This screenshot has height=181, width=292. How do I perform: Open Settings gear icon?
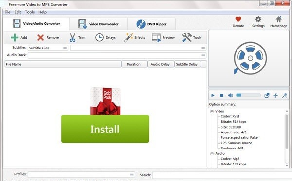coord(258,19)
